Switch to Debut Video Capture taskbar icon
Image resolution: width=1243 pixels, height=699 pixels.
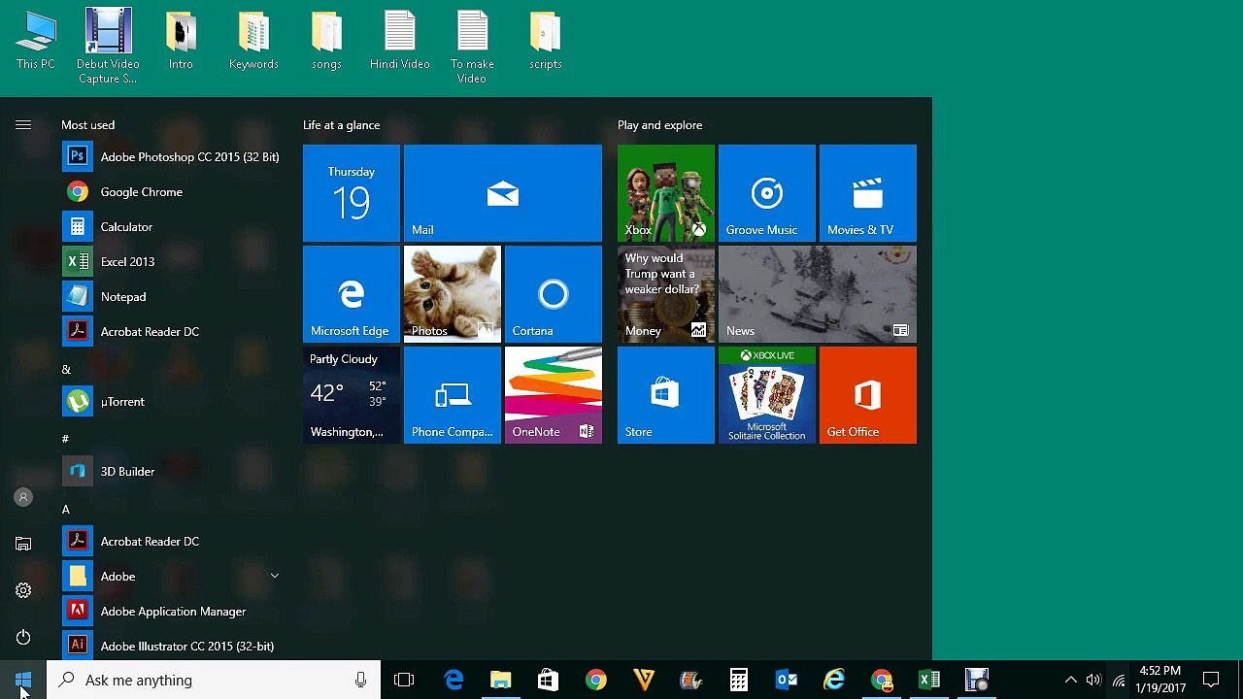pyautogui.click(x=977, y=680)
